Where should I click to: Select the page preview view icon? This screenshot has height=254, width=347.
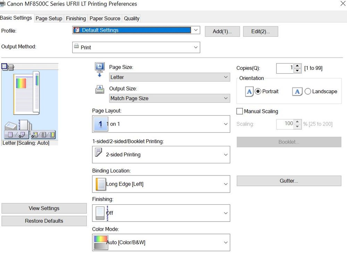(4, 67)
